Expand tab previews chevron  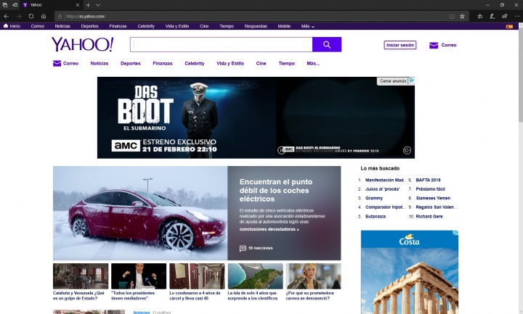98,5
